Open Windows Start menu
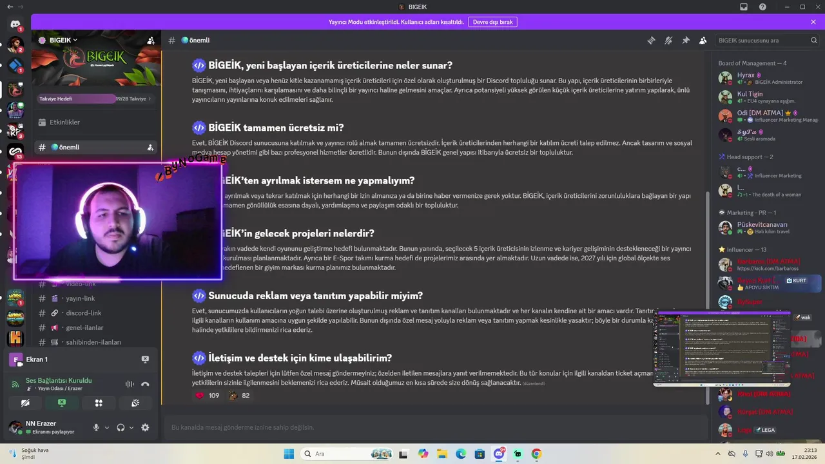825x464 pixels. [x=289, y=454]
